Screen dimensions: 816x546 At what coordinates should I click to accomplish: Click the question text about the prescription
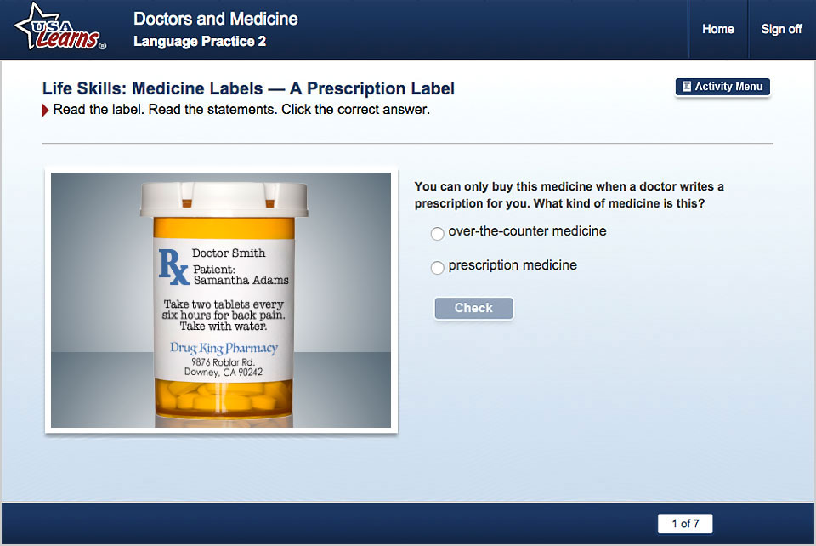tap(569, 195)
